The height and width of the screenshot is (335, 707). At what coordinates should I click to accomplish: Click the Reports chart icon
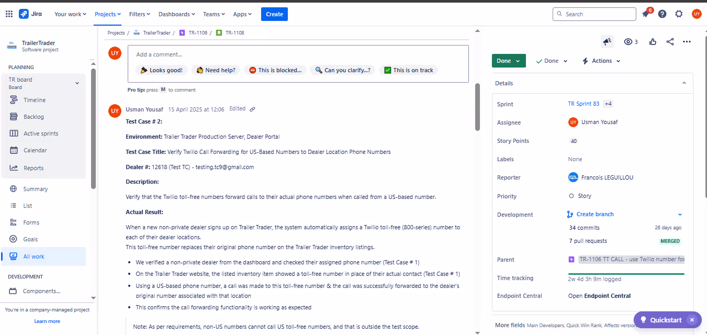14,168
